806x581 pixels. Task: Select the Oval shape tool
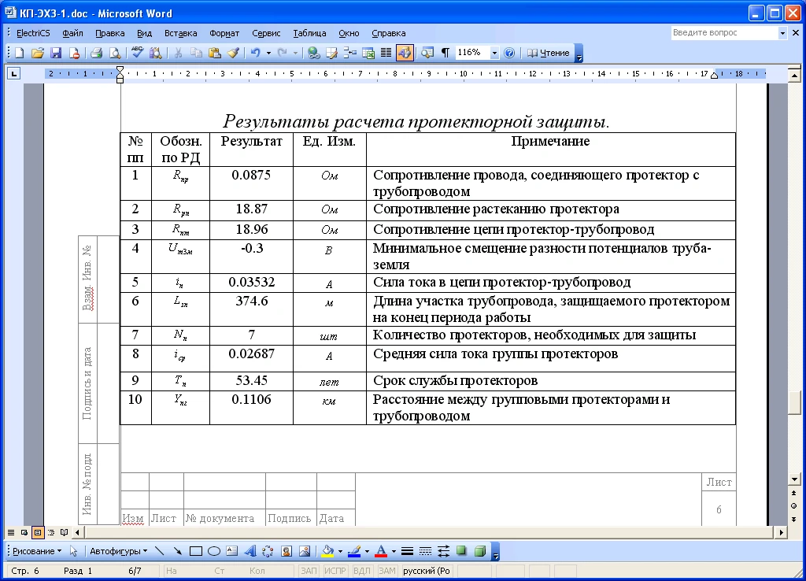pos(213,551)
